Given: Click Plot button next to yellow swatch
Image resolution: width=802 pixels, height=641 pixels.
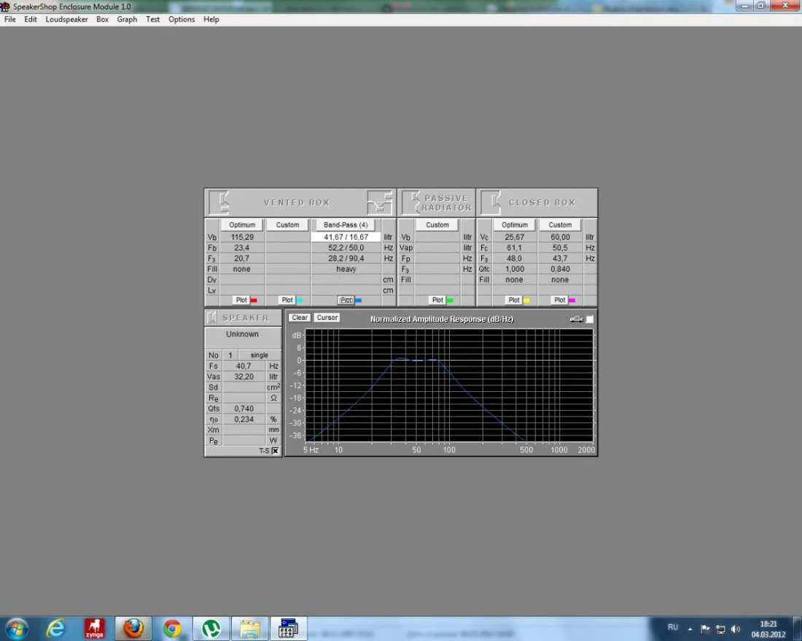Looking at the screenshot, I should point(514,300).
